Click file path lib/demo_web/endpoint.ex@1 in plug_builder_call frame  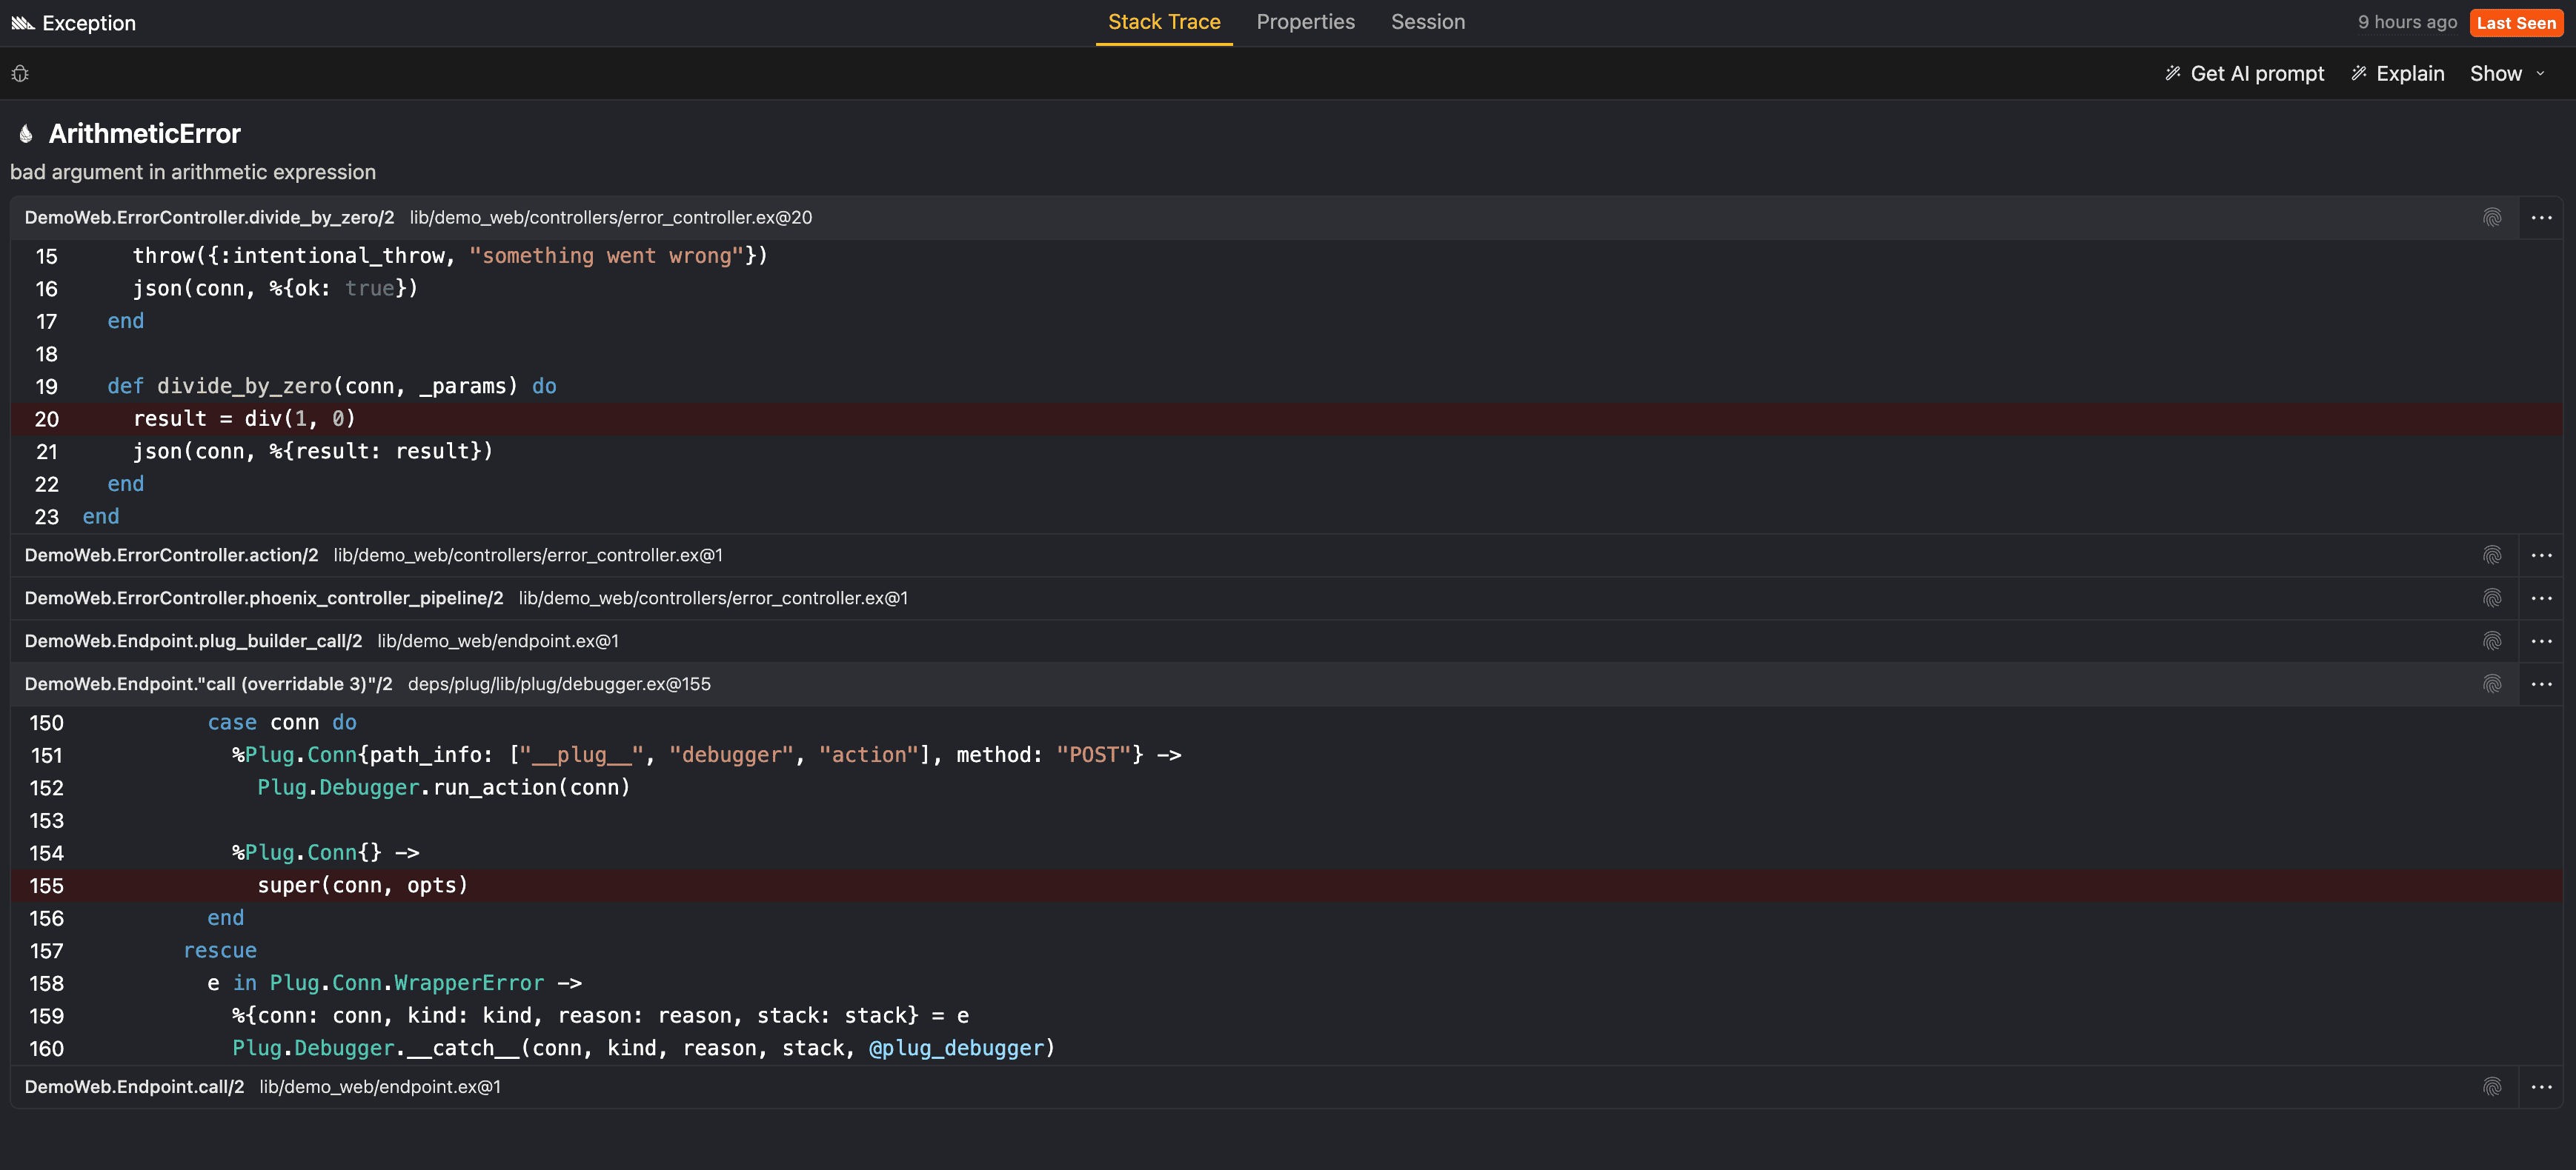click(498, 641)
